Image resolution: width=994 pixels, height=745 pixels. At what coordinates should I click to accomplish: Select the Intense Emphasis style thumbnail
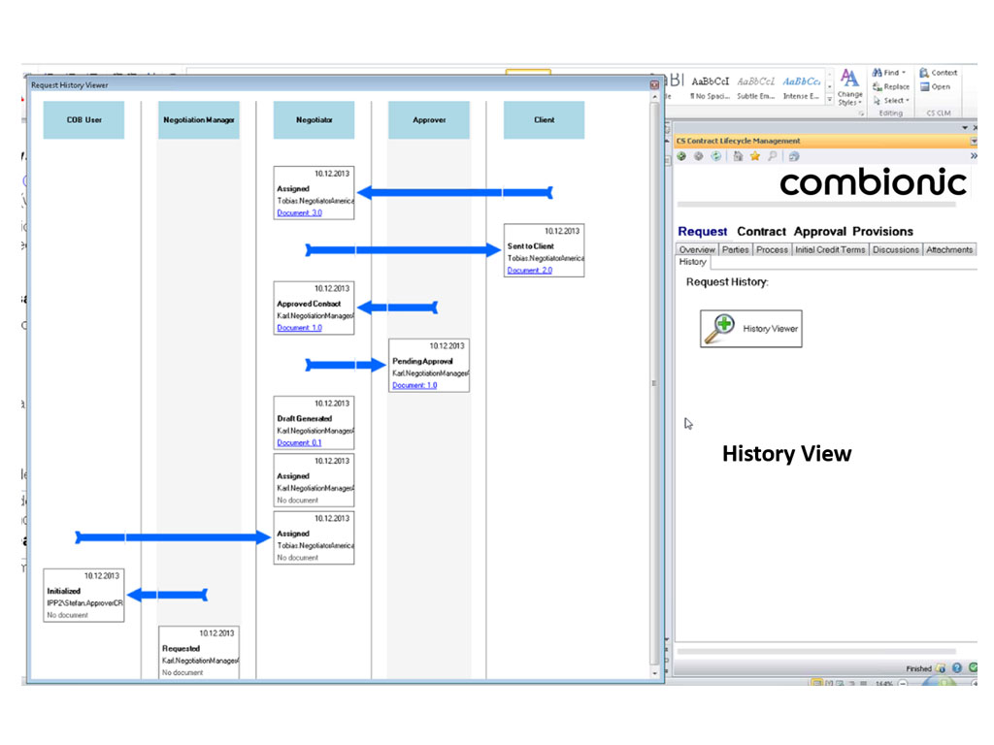tap(802, 87)
